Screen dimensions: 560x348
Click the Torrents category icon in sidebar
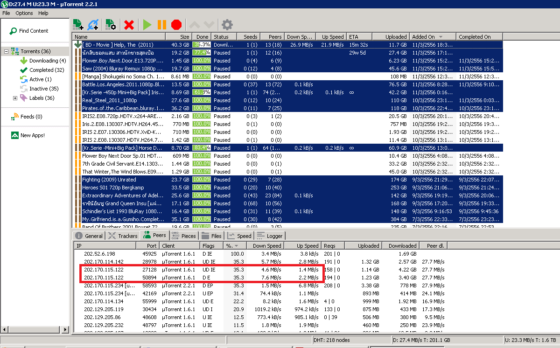click(x=15, y=51)
